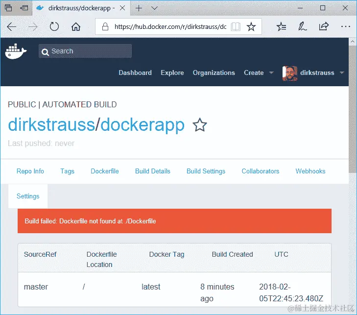Open the Organizations nav item

click(x=214, y=73)
